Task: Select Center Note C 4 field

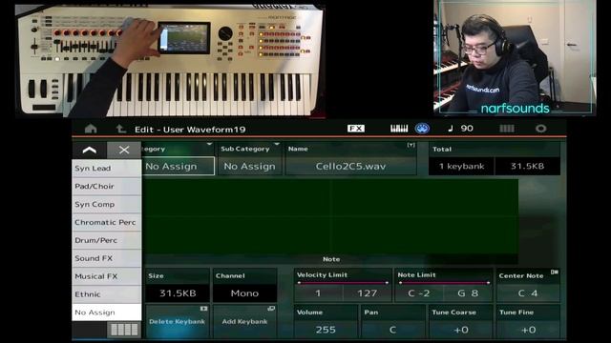Action: tap(528, 293)
